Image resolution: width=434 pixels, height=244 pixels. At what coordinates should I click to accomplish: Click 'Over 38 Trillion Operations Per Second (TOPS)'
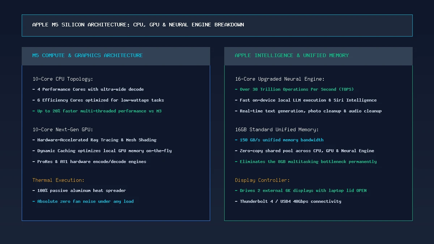point(294,89)
